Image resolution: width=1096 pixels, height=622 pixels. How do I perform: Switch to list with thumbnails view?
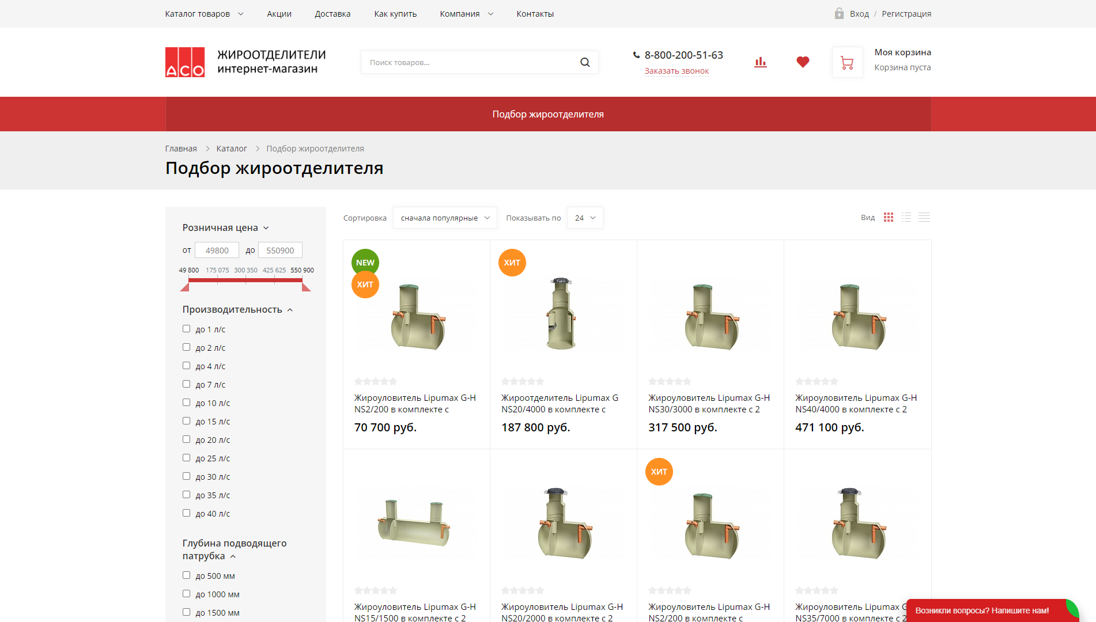click(906, 217)
